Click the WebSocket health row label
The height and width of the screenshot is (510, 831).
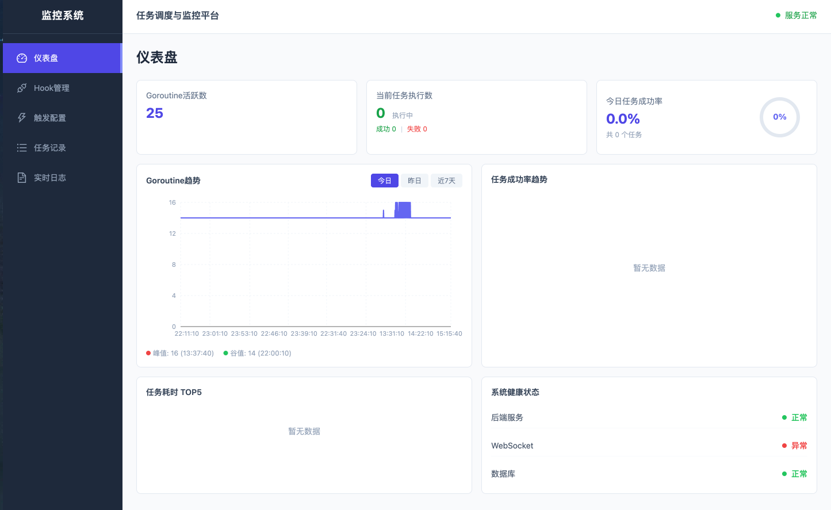(x=512, y=446)
